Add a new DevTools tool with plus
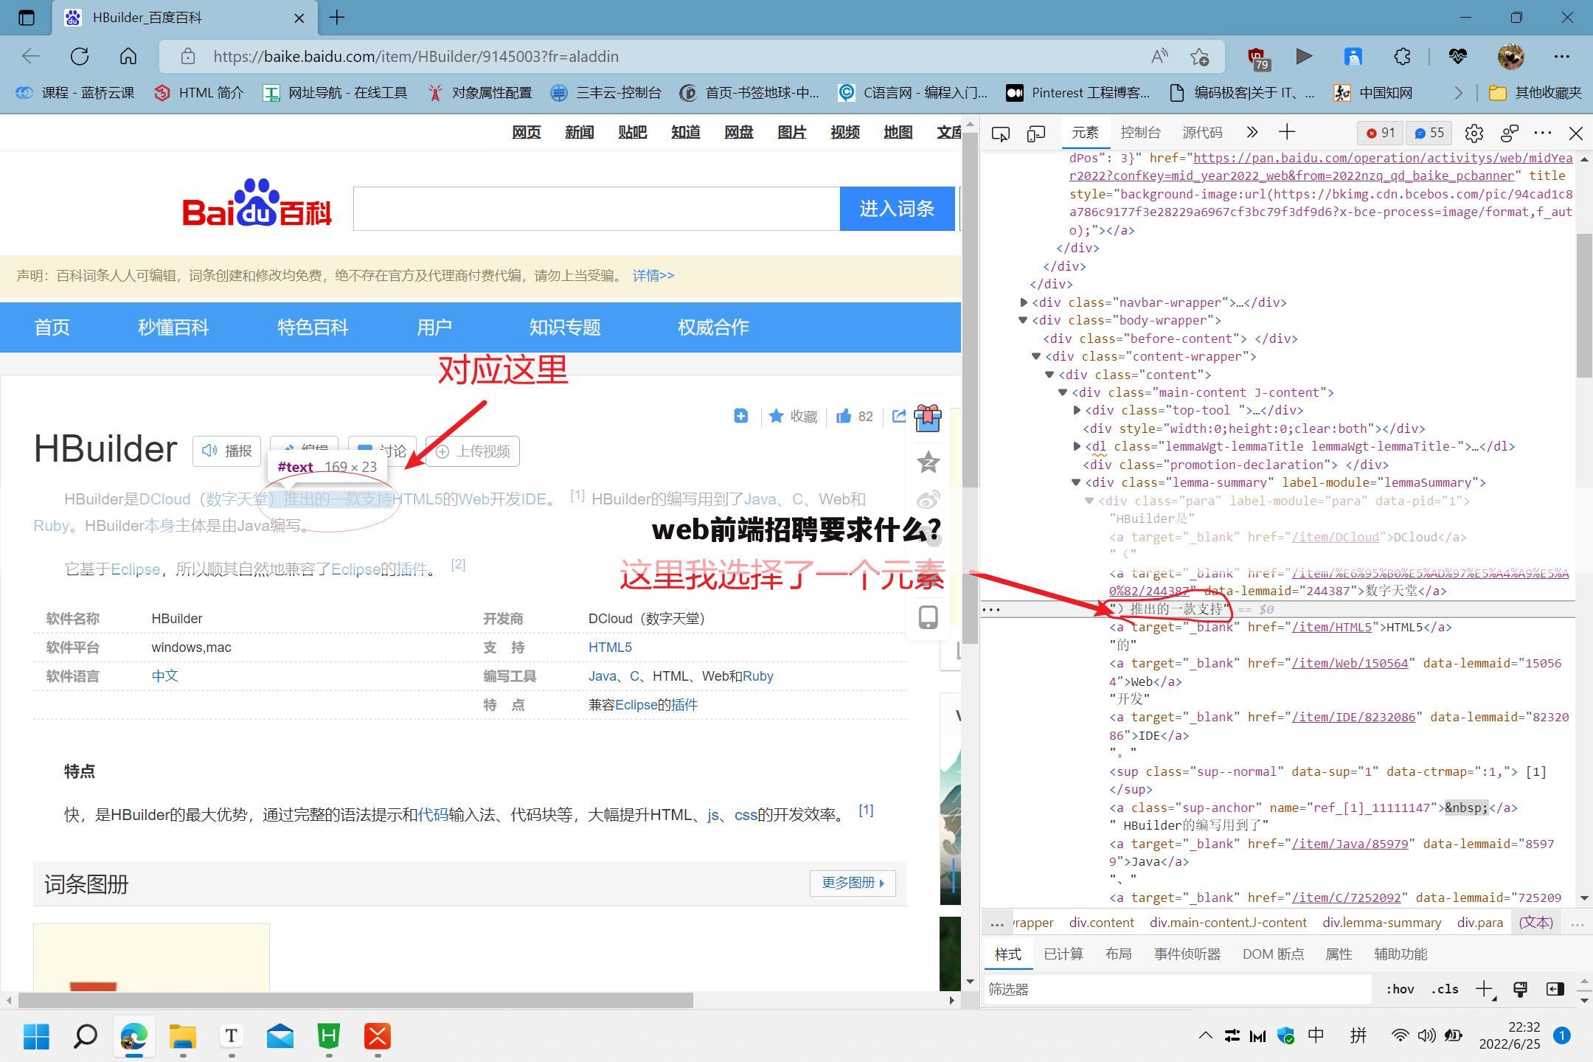This screenshot has height=1062, width=1593. point(1287,132)
